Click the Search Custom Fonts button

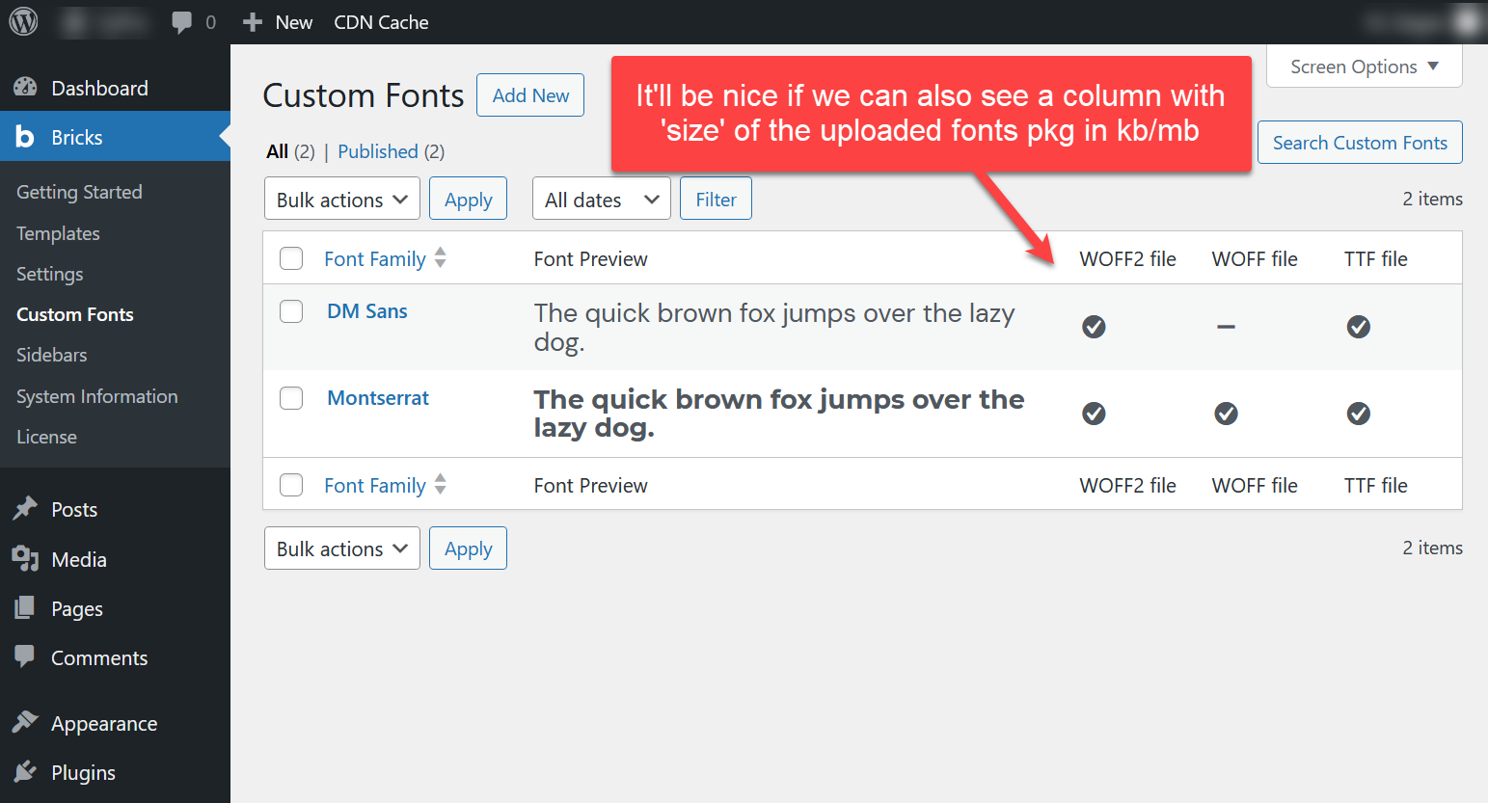pos(1360,143)
